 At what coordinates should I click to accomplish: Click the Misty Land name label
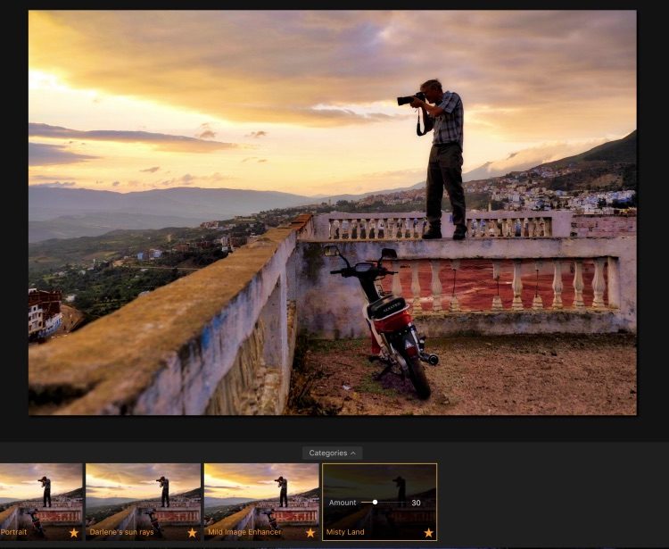coord(345,533)
